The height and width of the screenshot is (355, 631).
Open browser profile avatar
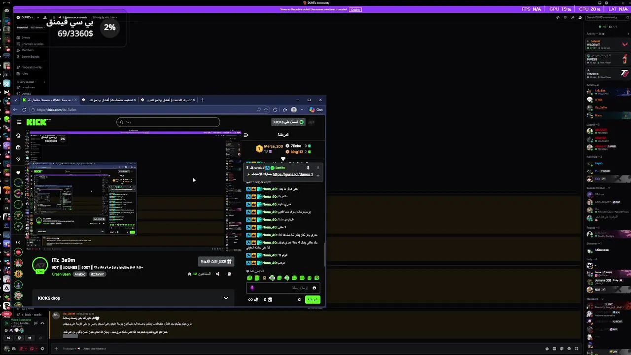tap(294, 110)
